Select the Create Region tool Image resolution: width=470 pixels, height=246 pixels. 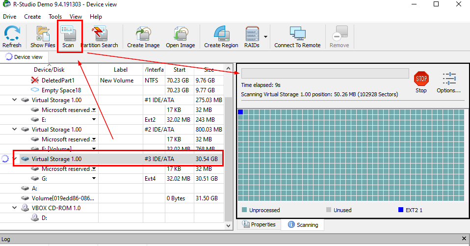click(x=221, y=37)
